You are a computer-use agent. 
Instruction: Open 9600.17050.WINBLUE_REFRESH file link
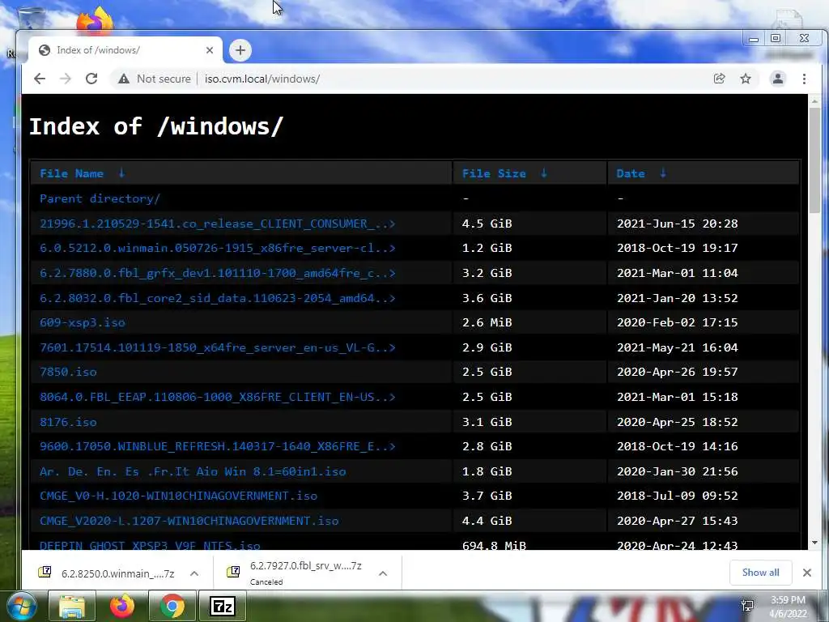click(217, 446)
